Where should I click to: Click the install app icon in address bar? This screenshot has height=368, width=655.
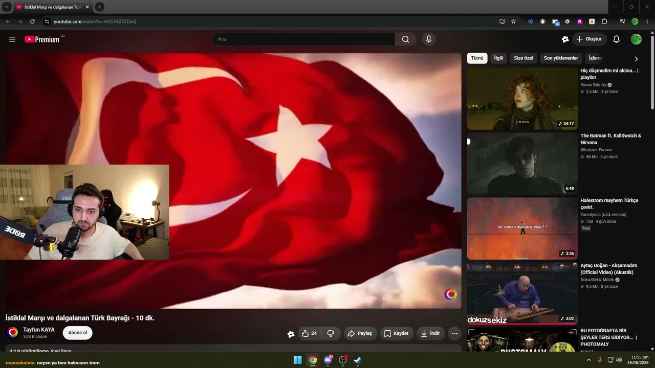pos(502,21)
